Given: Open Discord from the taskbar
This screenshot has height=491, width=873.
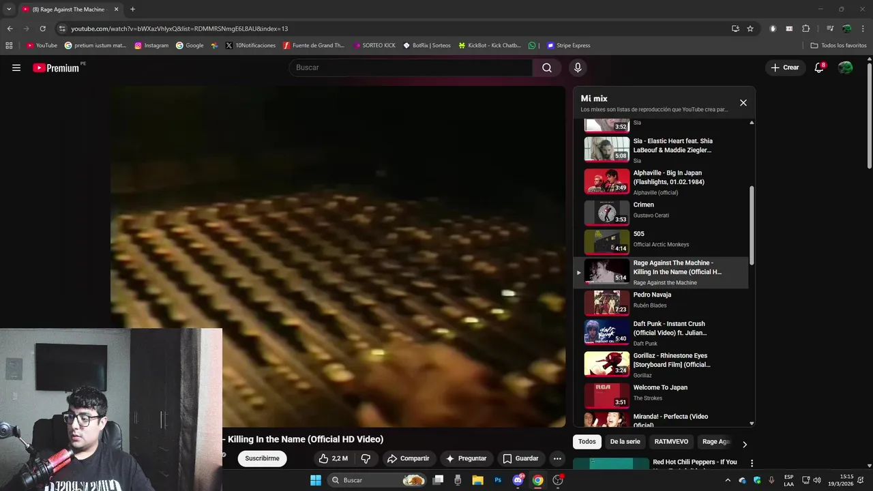Looking at the screenshot, I should pyautogui.click(x=518, y=480).
